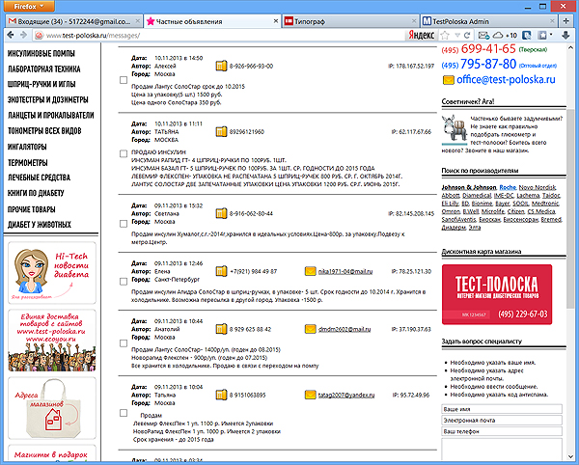Click the red ТЕСТ-ПОЛОСКА discount card image
This screenshot has height=465, width=579.
click(497, 294)
